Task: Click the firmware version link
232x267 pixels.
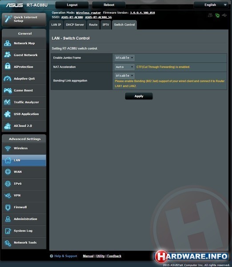Action: tap(142, 13)
